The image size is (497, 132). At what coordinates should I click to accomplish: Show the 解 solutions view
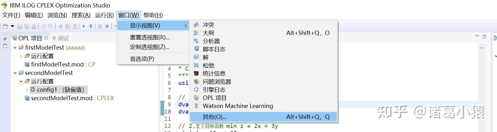[x=263, y=57]
